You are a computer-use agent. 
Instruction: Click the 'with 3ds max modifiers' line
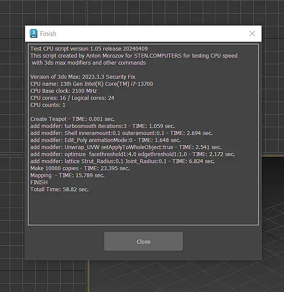89,63
